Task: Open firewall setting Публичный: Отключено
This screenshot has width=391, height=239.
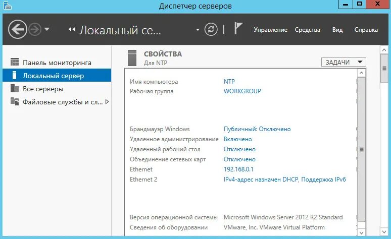Action: click(257, 129)
